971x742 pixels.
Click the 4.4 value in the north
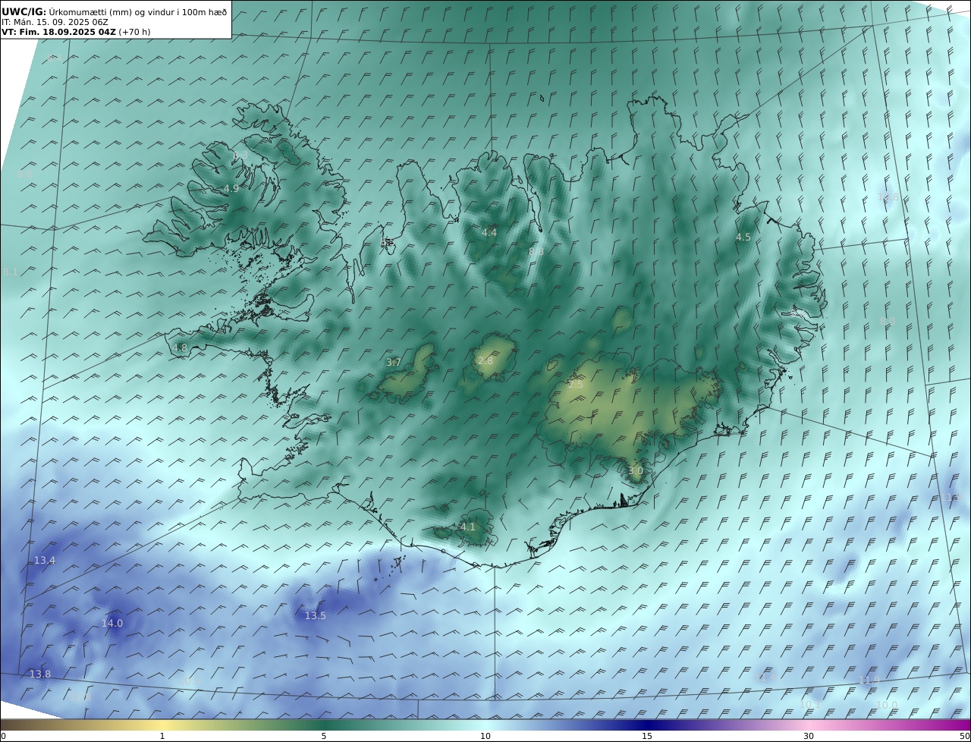(489, 233)
